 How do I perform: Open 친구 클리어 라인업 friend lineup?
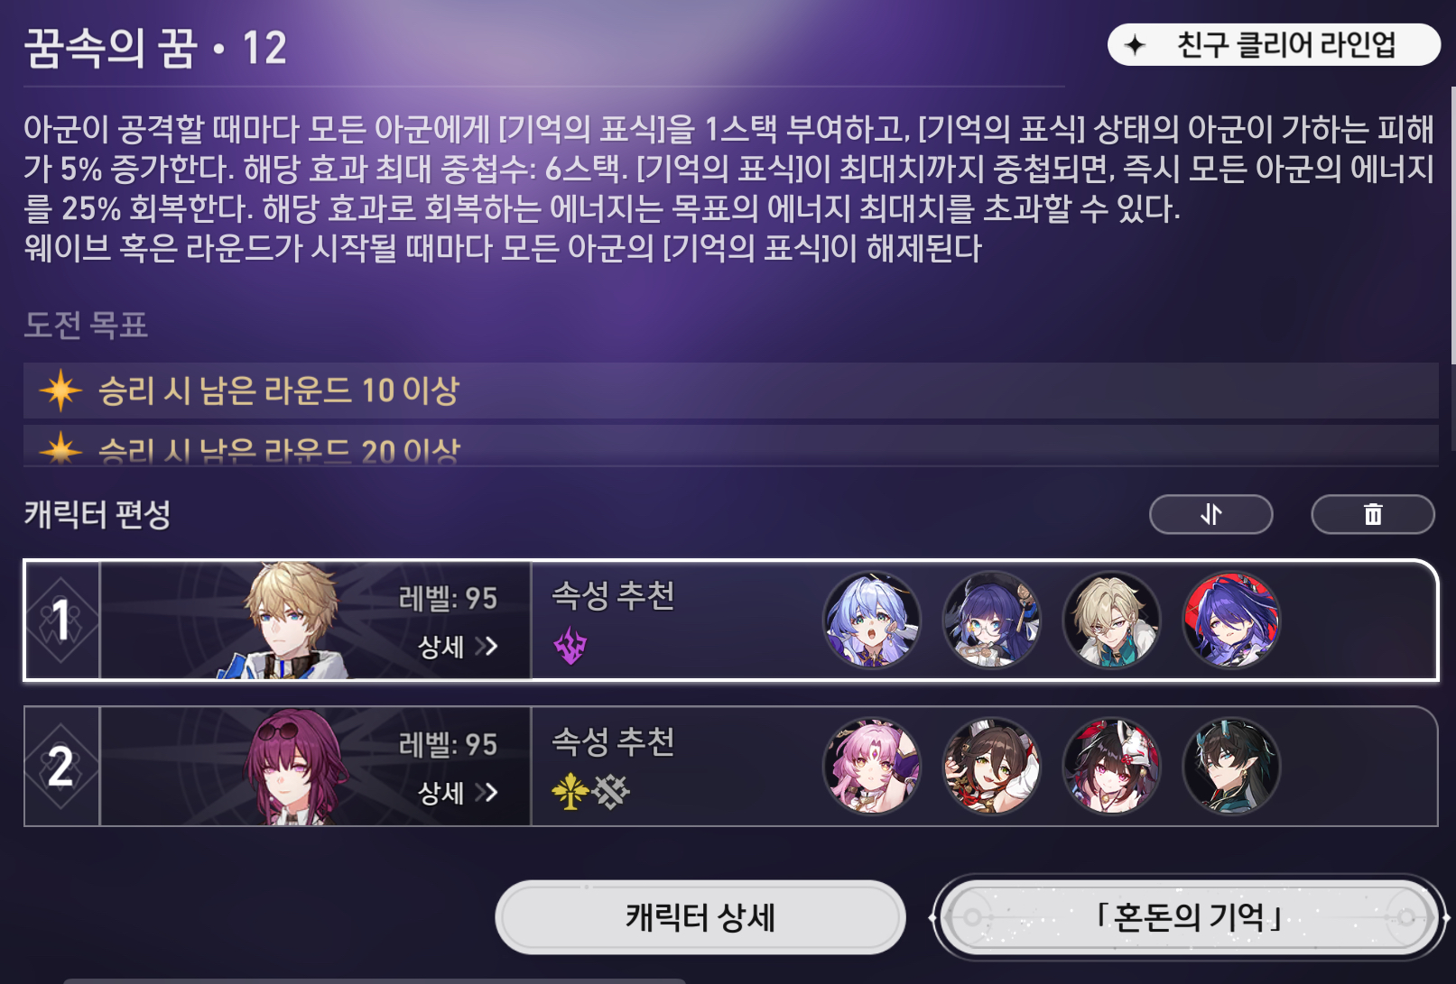pos(1273,44)
